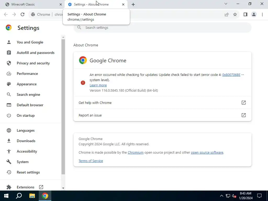Image resolution: width=268 pixels, height=201 pixels.
Task: Open Downloads settings section
Action: click(26, 141)
